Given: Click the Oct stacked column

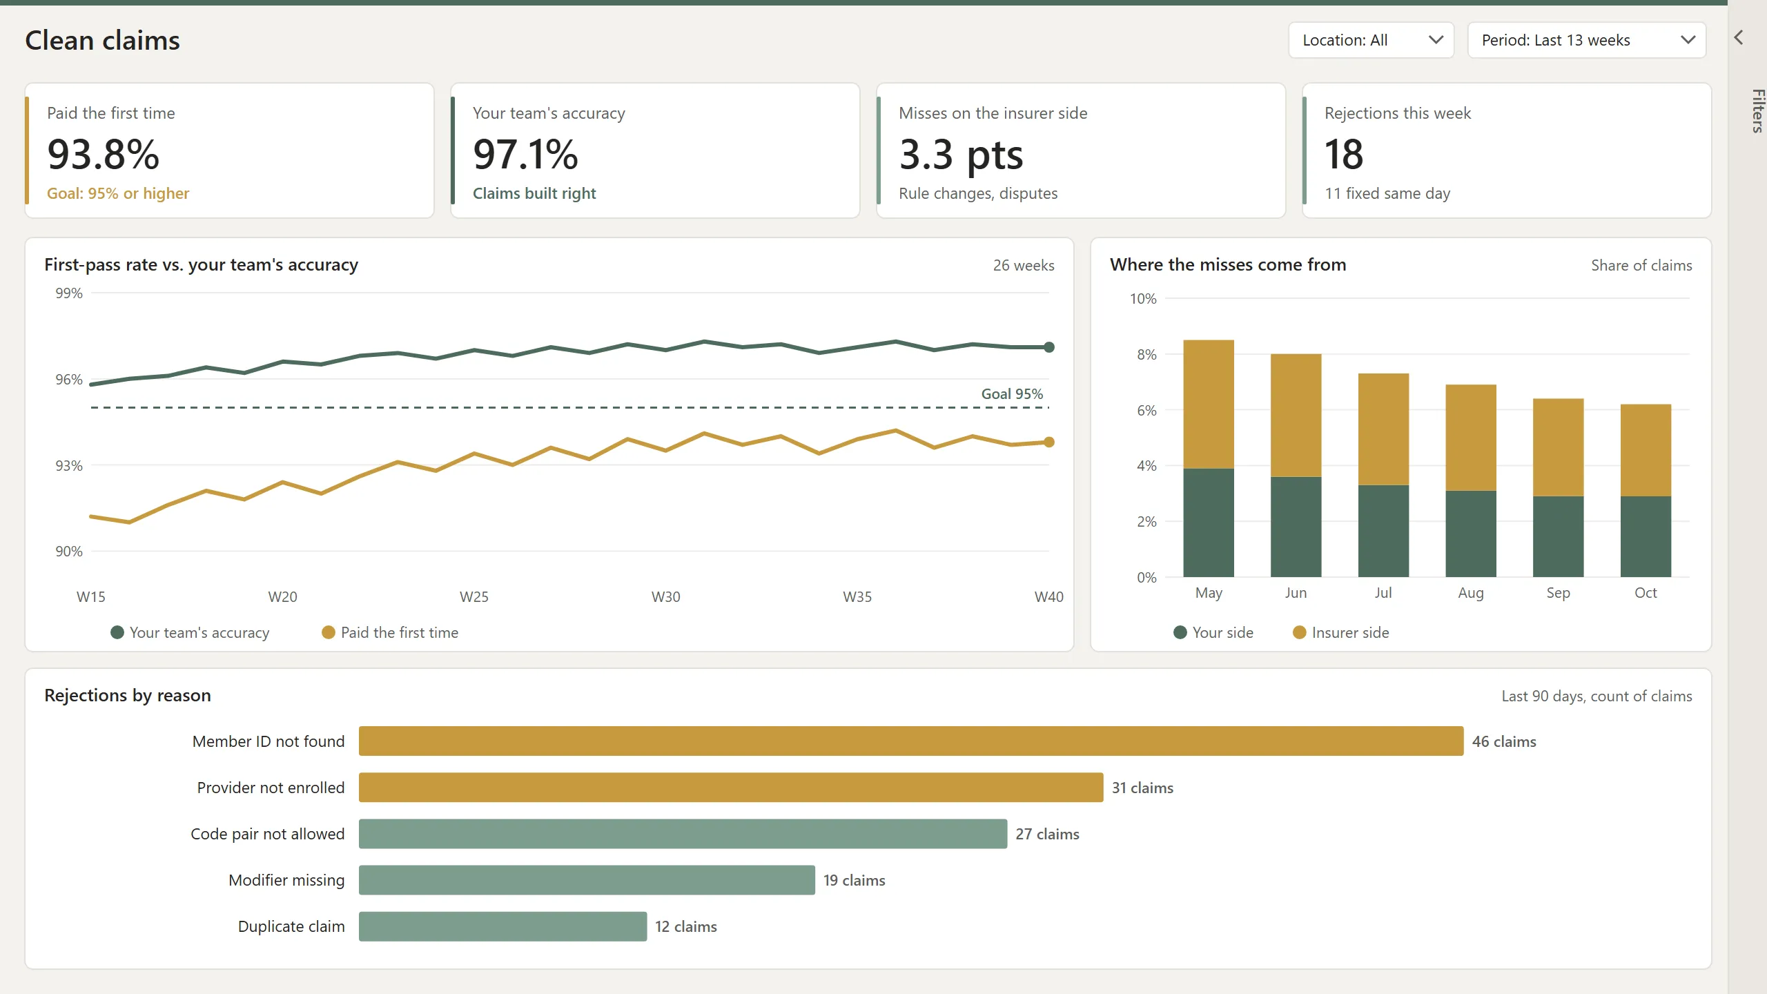Looking at the screenshot, I should [x=1646, y=490].
